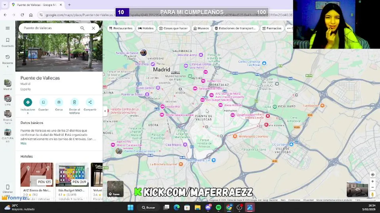Filter map by Estaciones de transporte
Screen dimensions: 380x213
pyautogui.click(x=235, y=28)
